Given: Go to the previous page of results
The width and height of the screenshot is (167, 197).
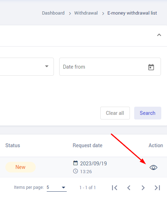Looking at the screenshot, I should (129, 188).
